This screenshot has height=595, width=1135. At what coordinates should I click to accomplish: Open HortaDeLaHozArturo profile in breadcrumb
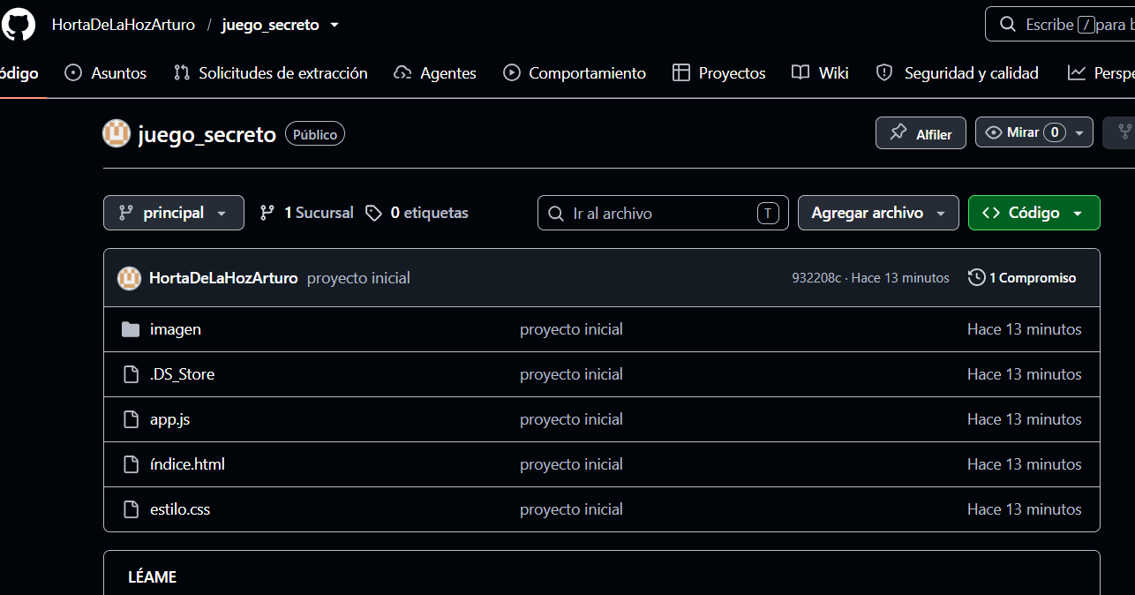coord(124,25)
